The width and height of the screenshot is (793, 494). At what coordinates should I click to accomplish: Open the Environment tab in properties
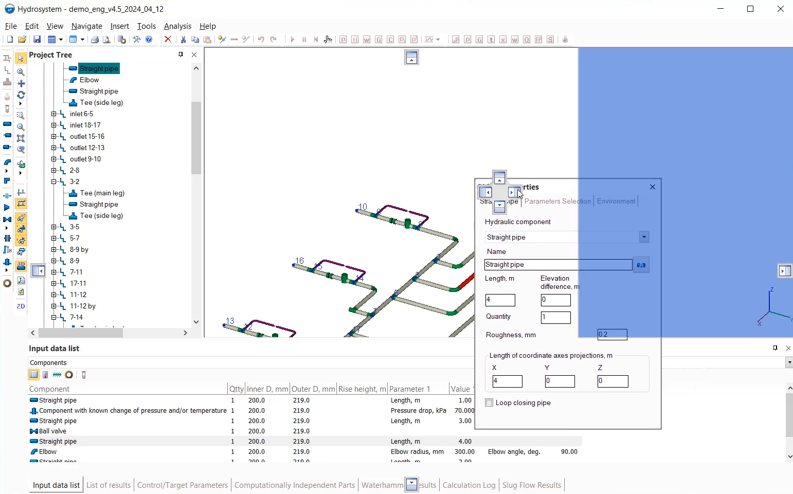click(616, 202)
